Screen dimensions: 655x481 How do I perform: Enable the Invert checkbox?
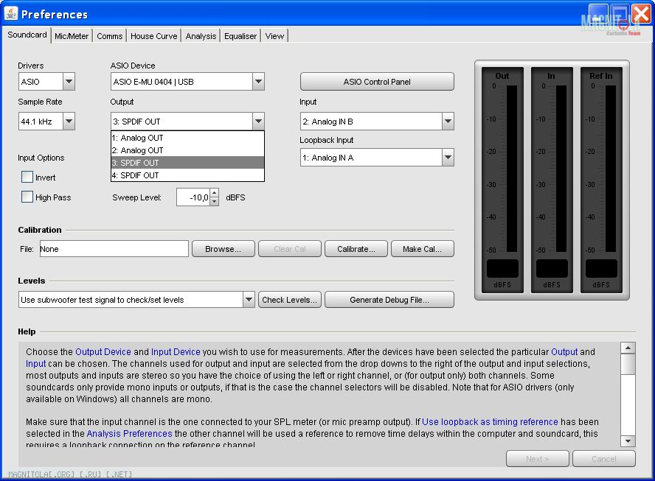tap(27, 178)
